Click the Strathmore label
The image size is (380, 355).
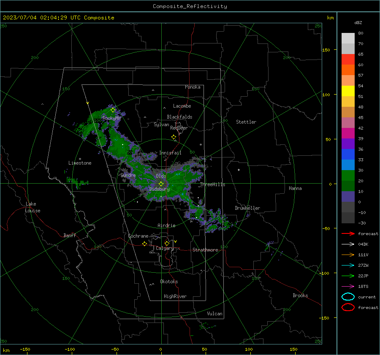pyautogui.click(x=205, y=250)
